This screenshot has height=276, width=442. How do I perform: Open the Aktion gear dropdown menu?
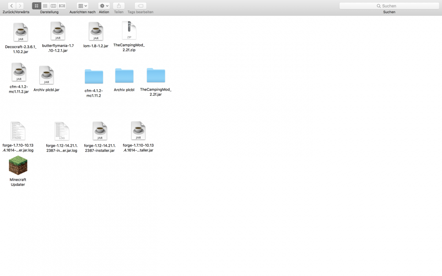(104, 6)
